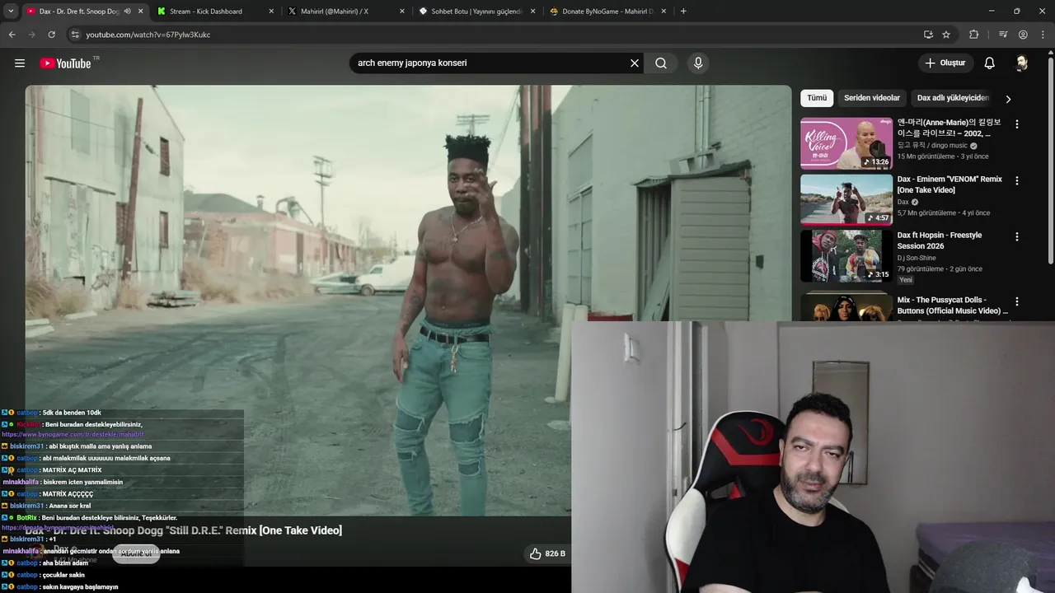Close the Dax YouTube tab
Image resolution: width=1055 pixels, height=593 pixels.
pyautogui.click(x=141, y=12)
